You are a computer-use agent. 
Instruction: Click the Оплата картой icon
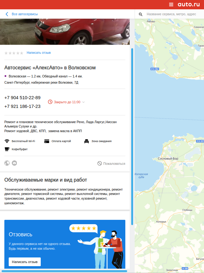pyautogui.click(x=47, y=141)
